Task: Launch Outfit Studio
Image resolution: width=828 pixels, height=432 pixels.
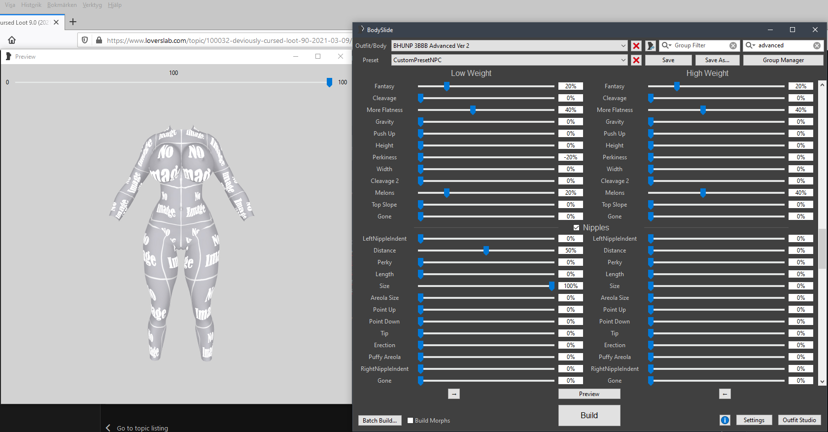Action: pyautogui.click(x=799, y=420)
